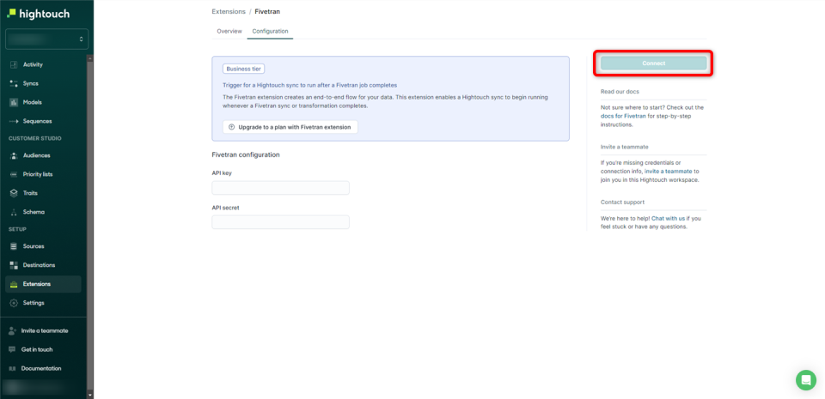Viewport: 825px width, 399px height.
Task: Click the Audiences people icon
Action: coord(14,155)
